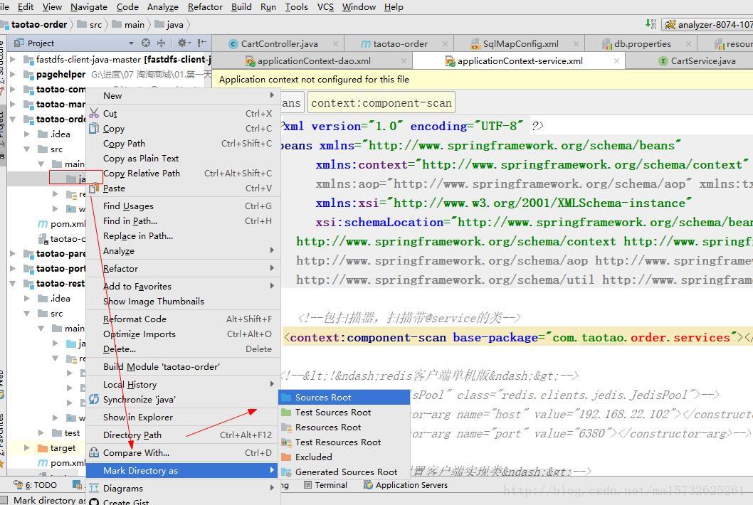
Task: Choose Generated Sources Root from submenu
Action: (x=344, y=472)
